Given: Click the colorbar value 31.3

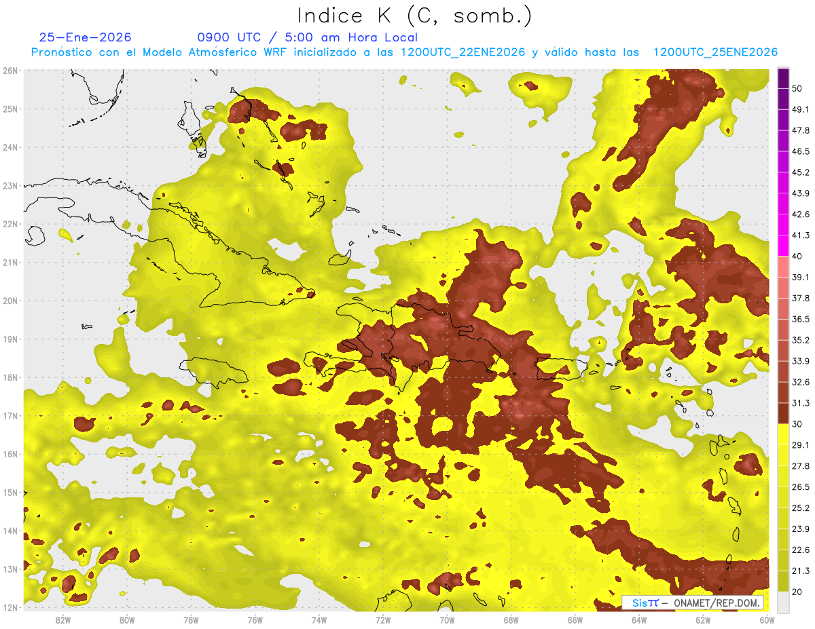Looking at the screenshot, I should click(x=801, y=403).
